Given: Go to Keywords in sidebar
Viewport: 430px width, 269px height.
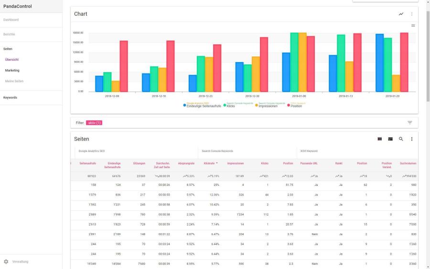Looking at the screenshot, I should coord(10,97).
